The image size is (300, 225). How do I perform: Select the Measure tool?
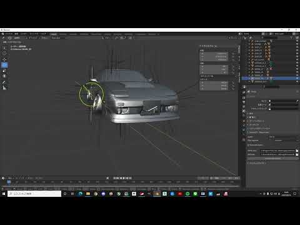click(x=4, y=88)
